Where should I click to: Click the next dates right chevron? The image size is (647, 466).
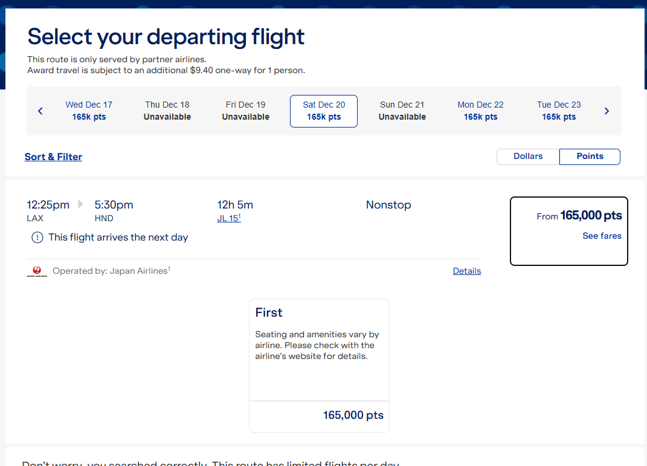click(x=607, y=111)
